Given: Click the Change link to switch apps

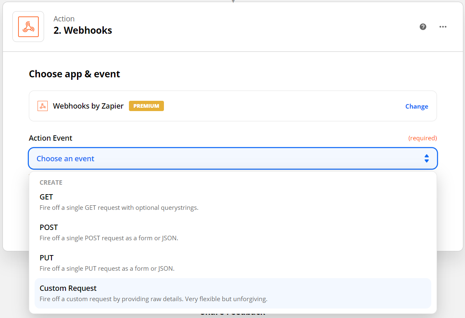Looking at the screenshot, I should coord(416,106).
